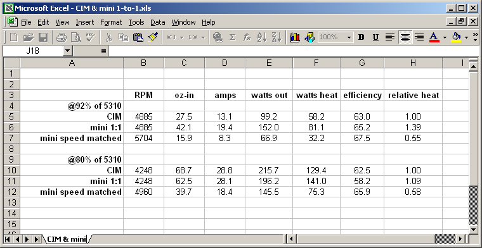Screen dimensions: 482x248
Task: Print the sheet using the printer icon
Action: pyautogui.click(x=62, y=37)
